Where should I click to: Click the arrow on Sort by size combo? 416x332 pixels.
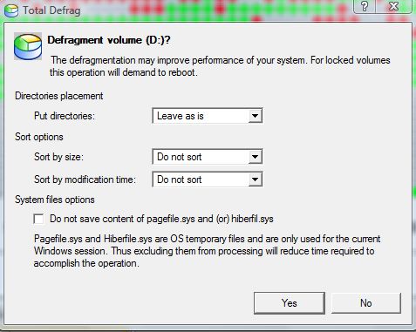(255, 157)
